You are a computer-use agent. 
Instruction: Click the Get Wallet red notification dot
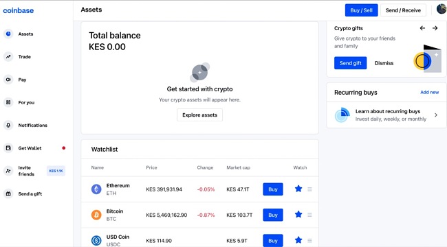point(64,148)
